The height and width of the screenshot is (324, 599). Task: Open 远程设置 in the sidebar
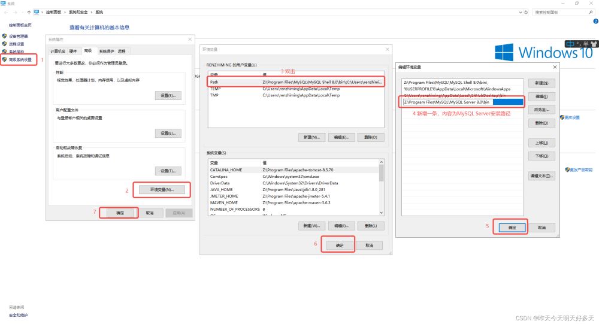click(x=16, y=44)
